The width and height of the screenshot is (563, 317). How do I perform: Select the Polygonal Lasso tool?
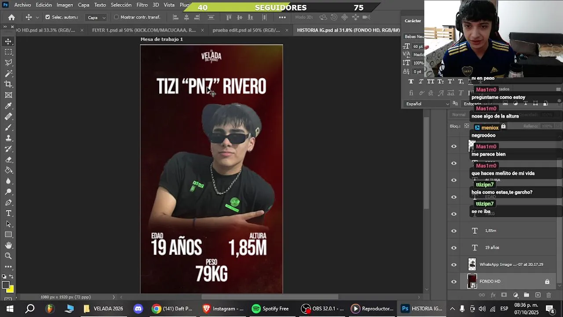pos(8,63)
